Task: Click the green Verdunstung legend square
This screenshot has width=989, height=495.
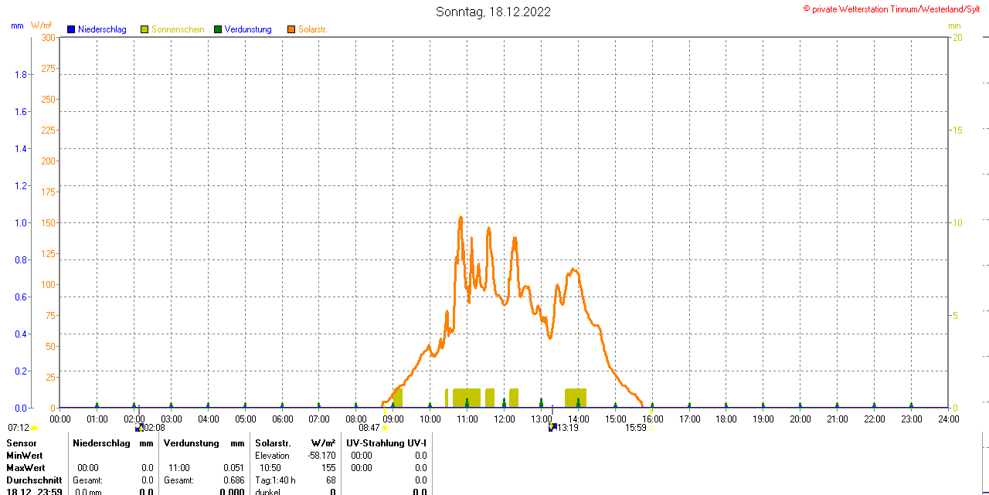Action: 218,29
